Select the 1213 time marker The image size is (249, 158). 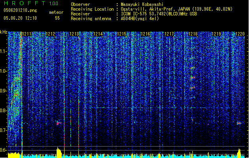(74, 34)
